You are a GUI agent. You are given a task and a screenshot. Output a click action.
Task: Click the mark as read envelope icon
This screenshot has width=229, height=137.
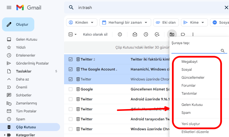pos(135,34)
